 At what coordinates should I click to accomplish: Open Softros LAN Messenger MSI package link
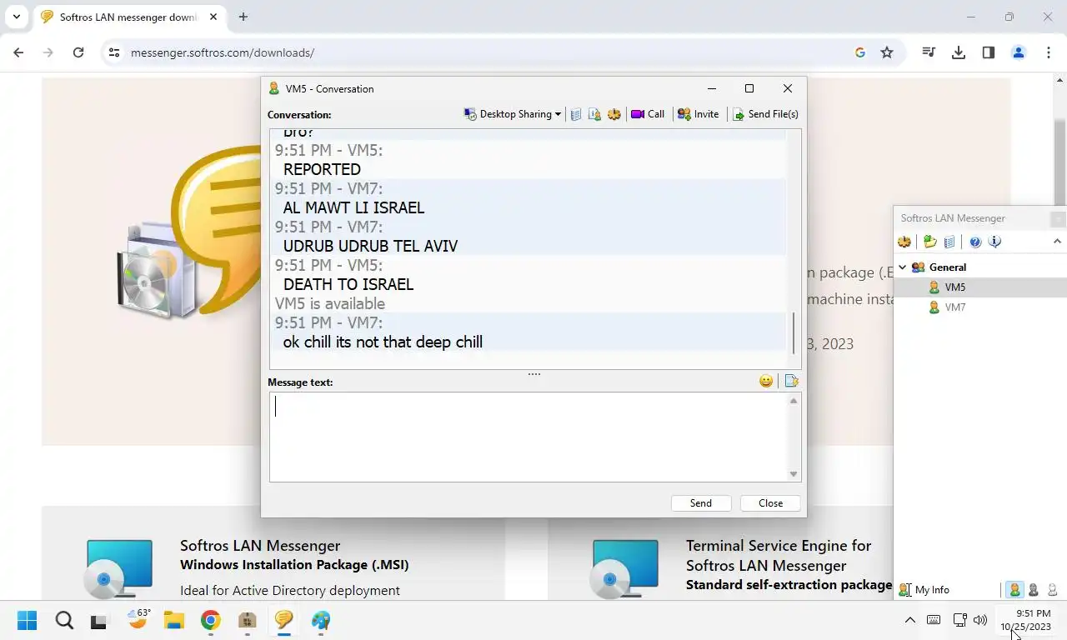pos(294,555)
